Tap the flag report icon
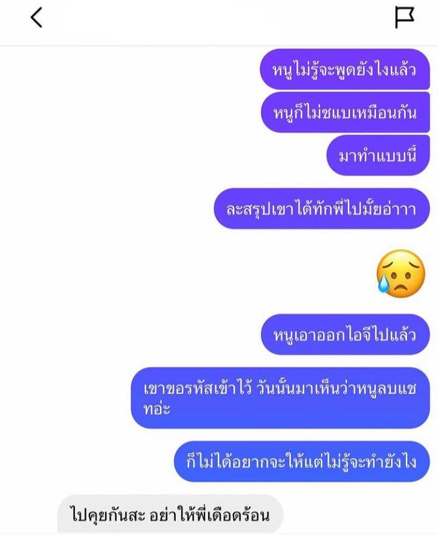Viewport: 438px width, 535px height. click(x=405, y=18)
